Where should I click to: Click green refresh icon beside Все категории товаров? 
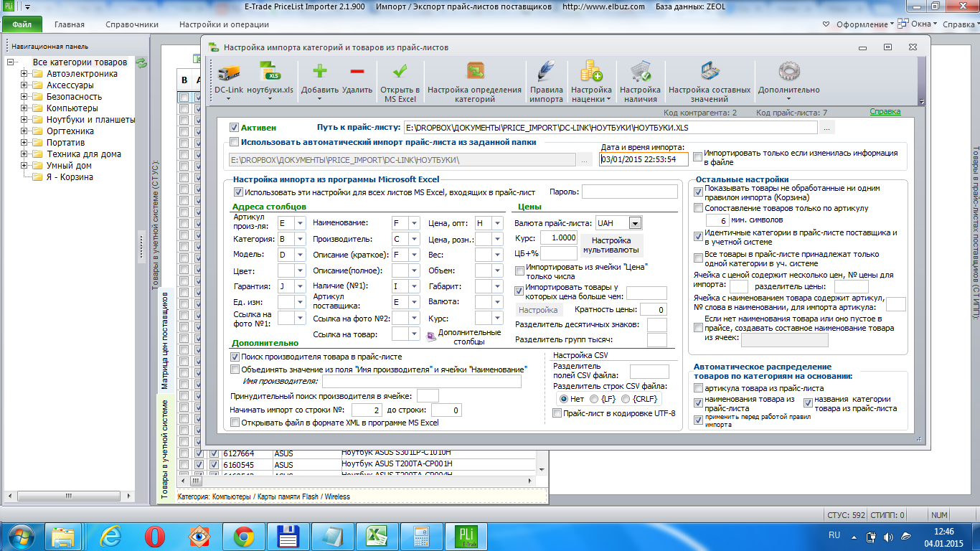pyautogui.click(x=142, y=62)
